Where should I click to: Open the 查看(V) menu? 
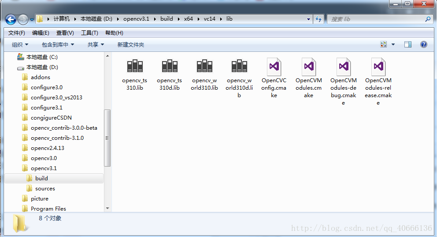point(65,33)
